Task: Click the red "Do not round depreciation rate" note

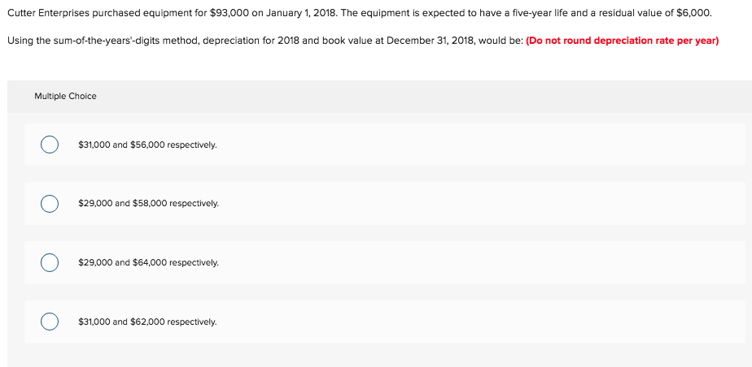Action: (623, 41)
